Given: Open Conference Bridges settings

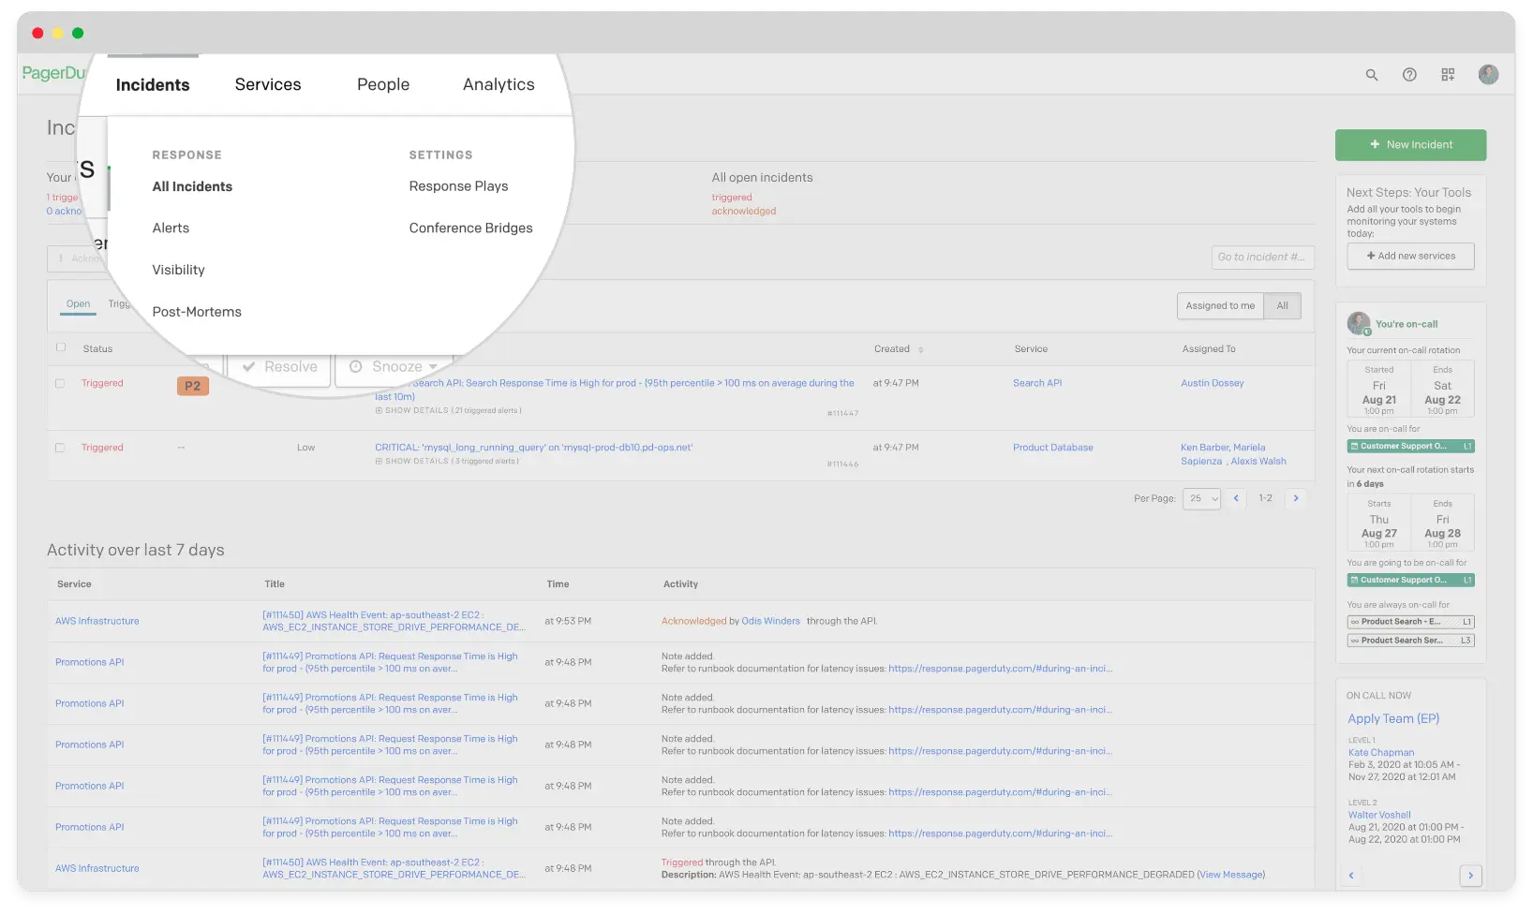Looking at the screenshot, I should click(x=470, y=228).
